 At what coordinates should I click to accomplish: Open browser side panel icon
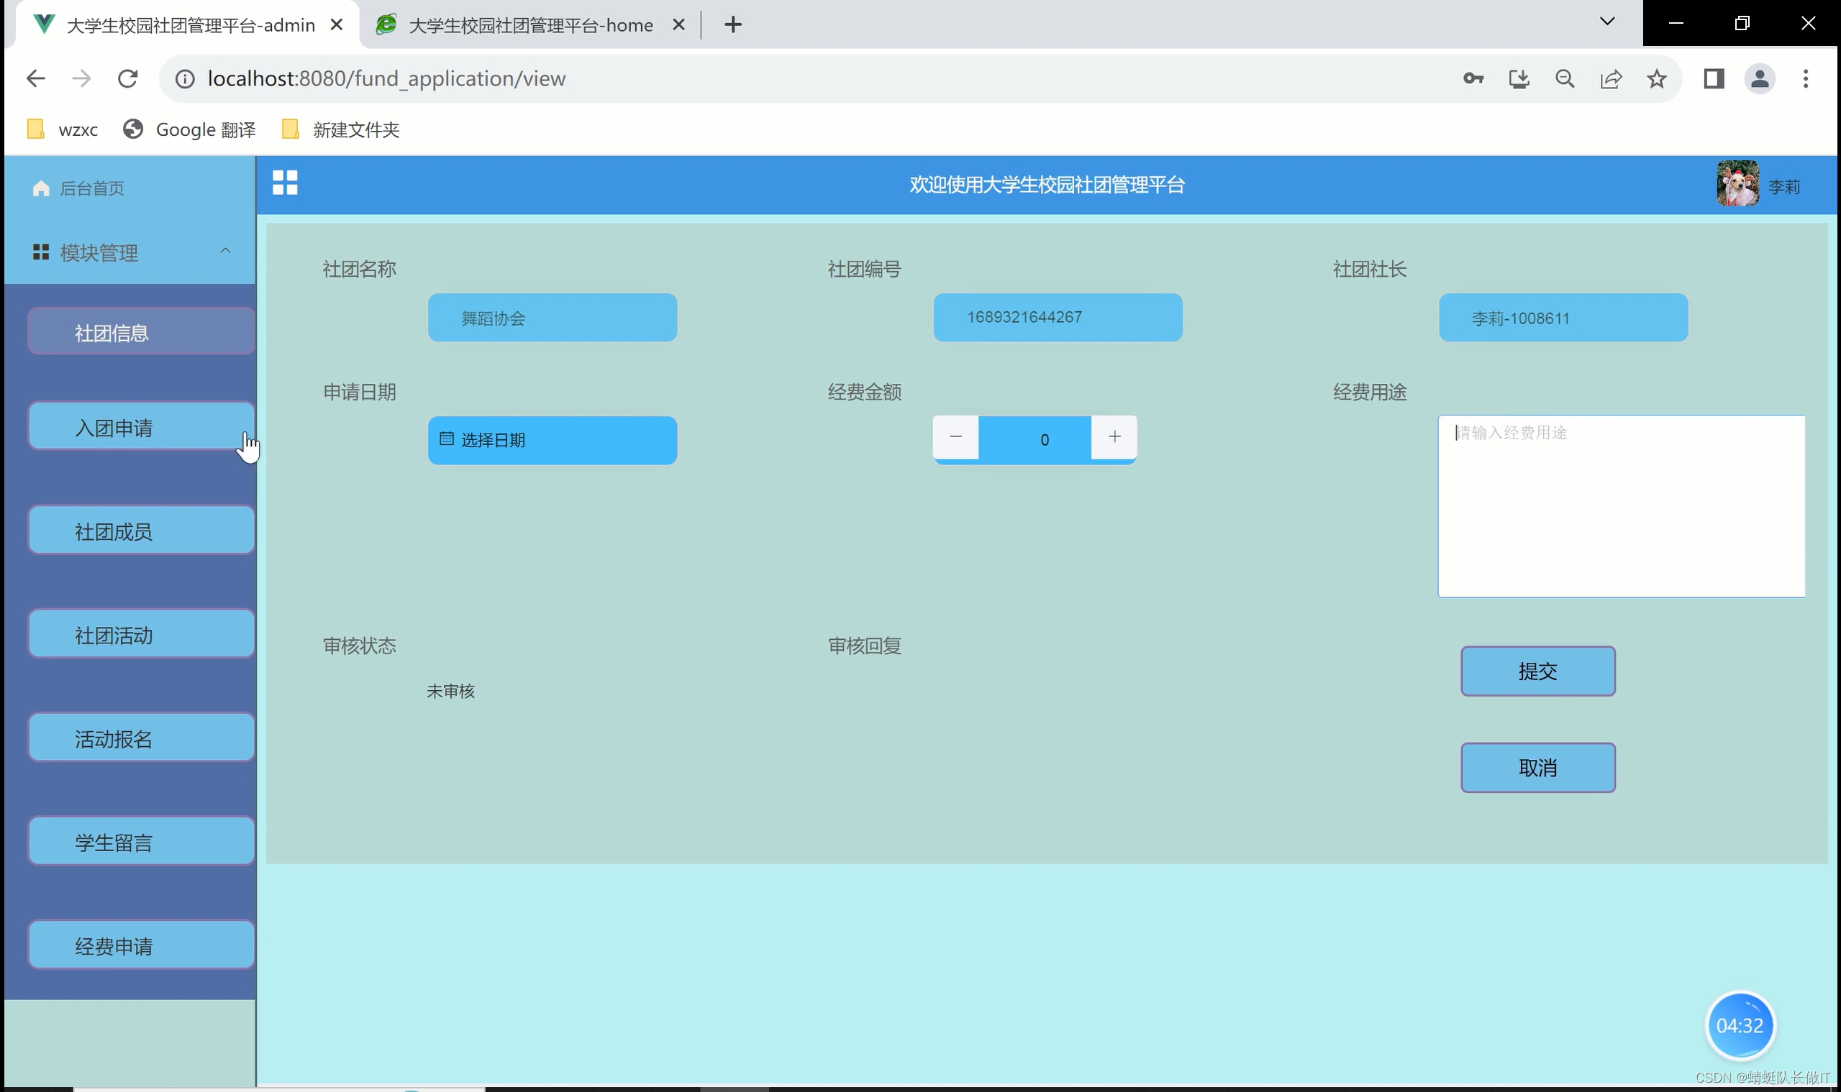click(1714, 79)
